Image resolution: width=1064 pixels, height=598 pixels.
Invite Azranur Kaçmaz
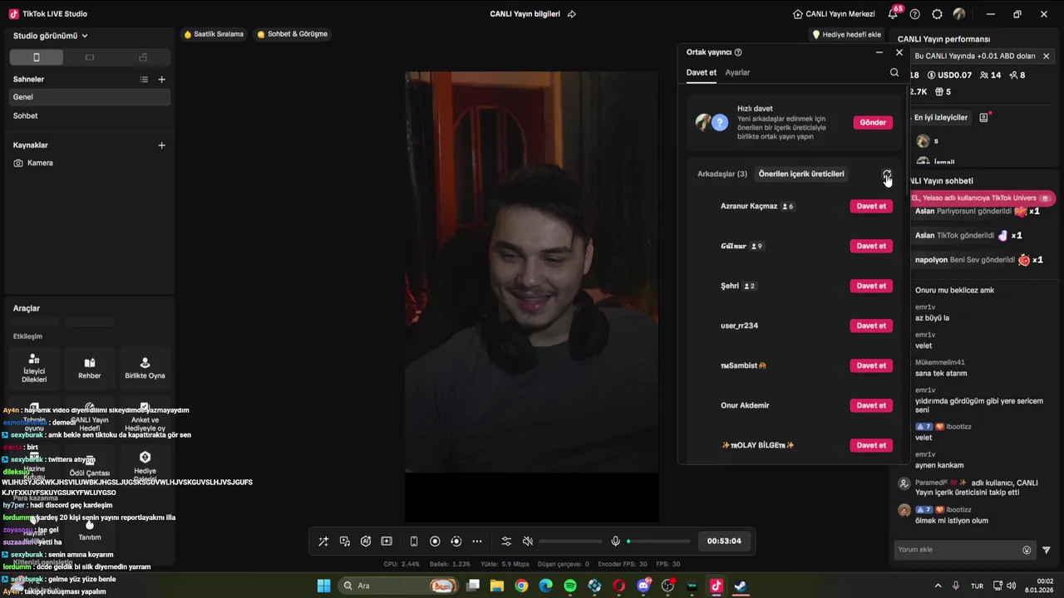point(871,206)
